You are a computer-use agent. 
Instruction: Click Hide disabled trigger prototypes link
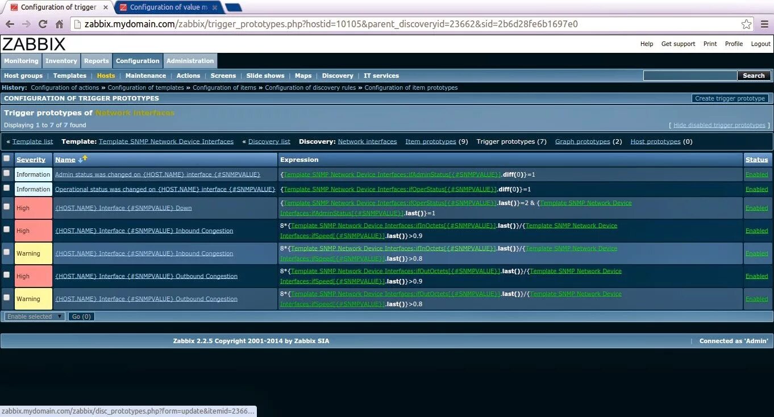coord(719,125)
